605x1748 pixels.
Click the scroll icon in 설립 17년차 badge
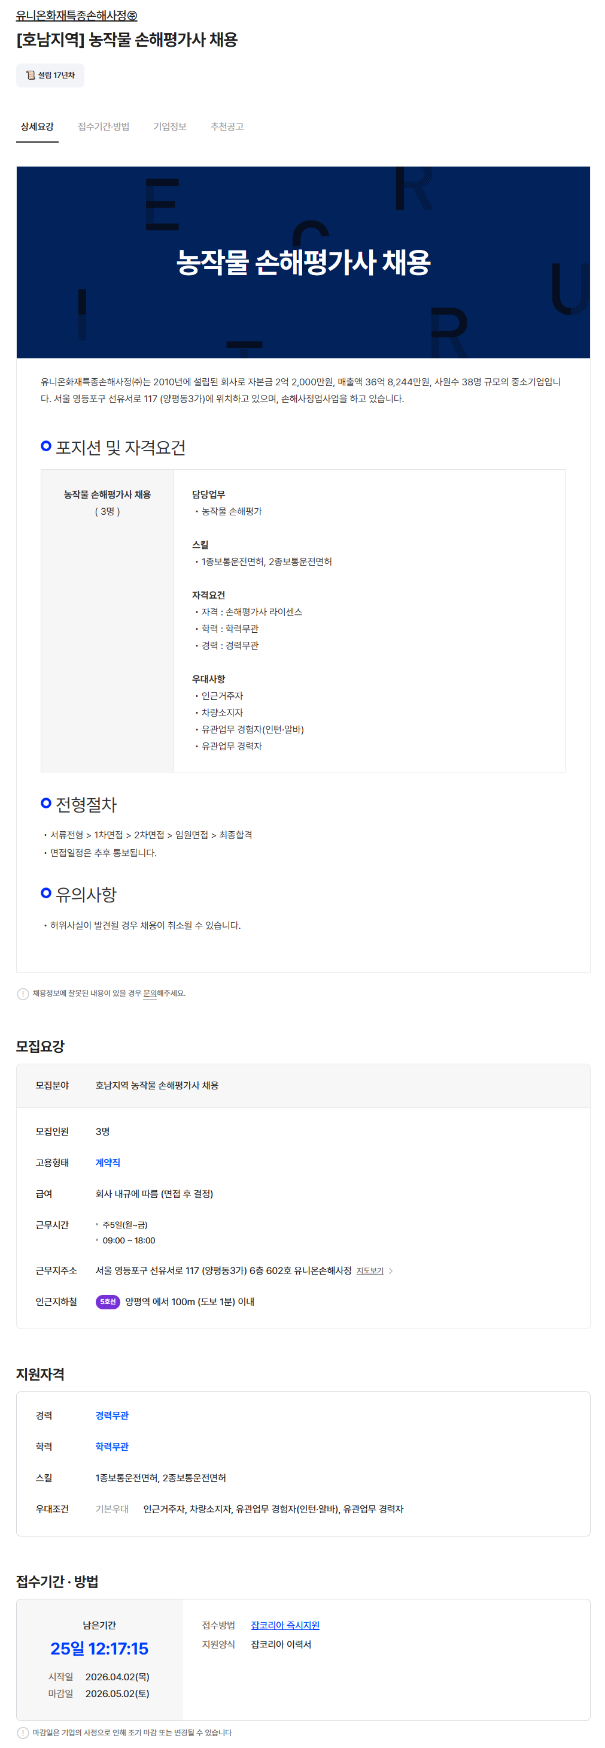pyautogui.click(x=31, y=76)
